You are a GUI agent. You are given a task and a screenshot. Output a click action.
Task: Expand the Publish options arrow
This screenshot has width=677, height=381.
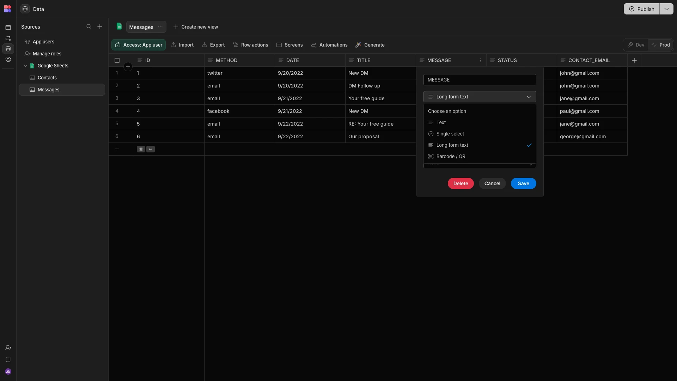[666, 9]
